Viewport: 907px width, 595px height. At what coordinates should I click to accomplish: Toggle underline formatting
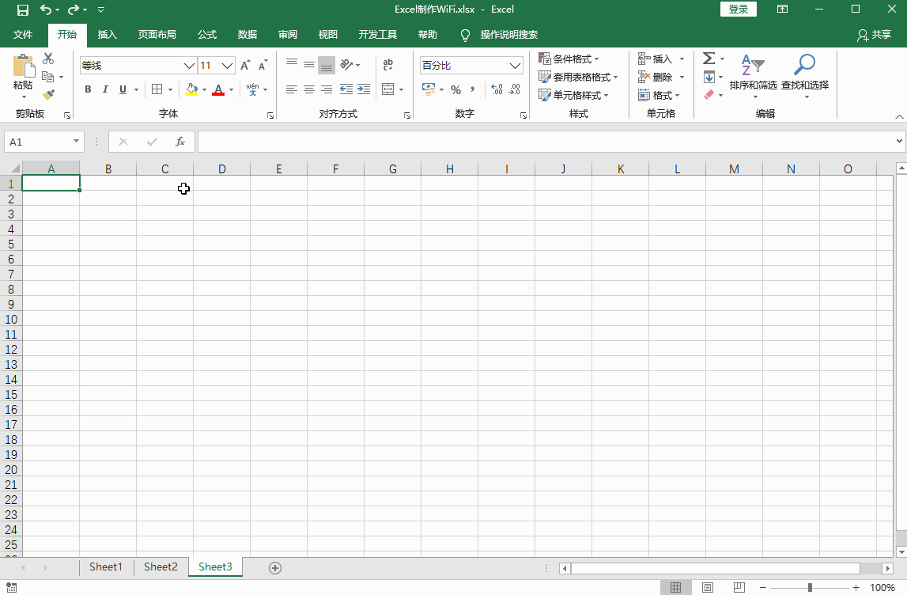[x=123, y=89]
